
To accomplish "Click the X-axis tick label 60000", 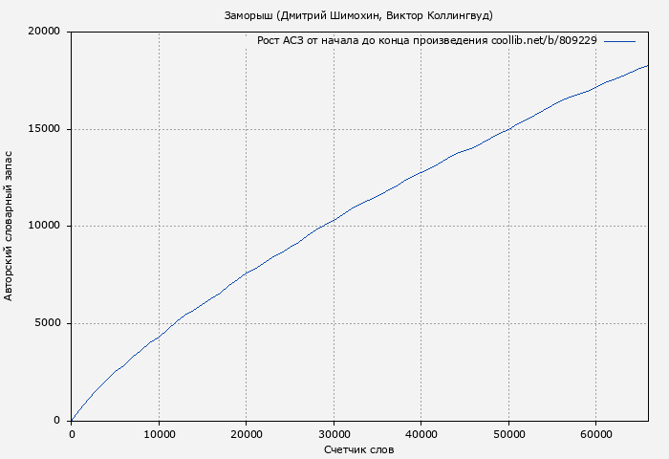I will pos(596,434).
